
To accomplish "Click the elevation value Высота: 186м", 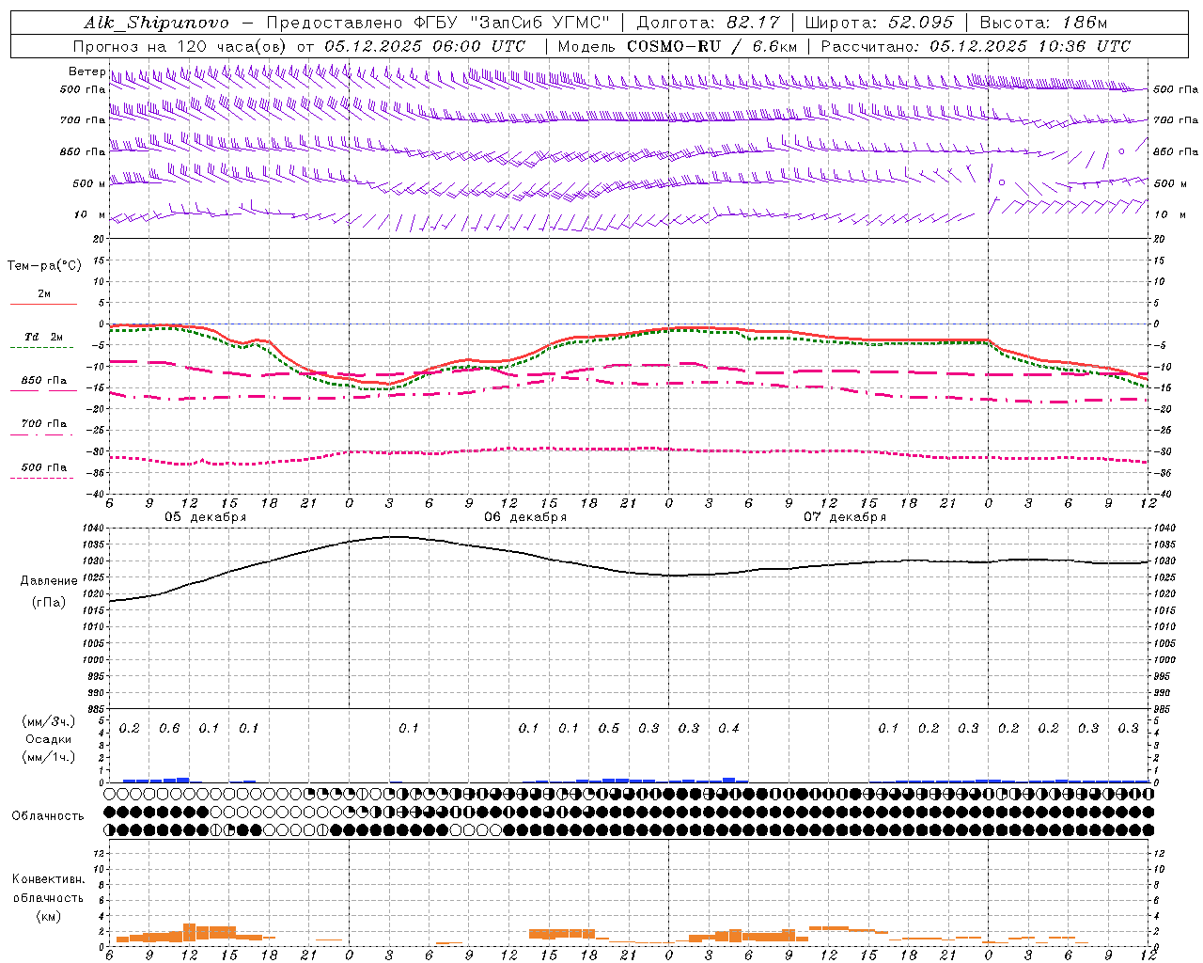I will pos(1043,23).
